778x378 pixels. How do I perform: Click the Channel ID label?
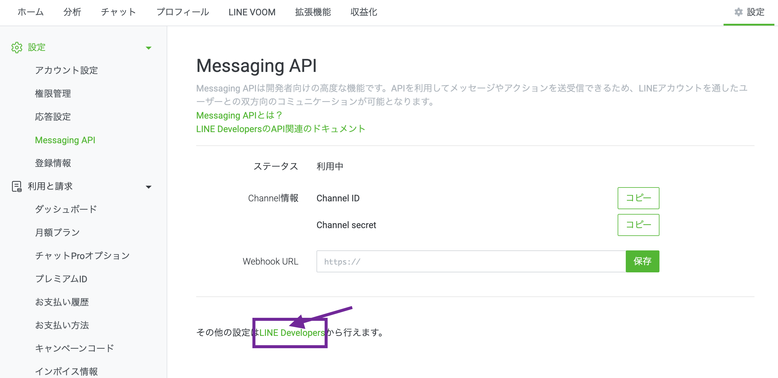click(338, 198)
